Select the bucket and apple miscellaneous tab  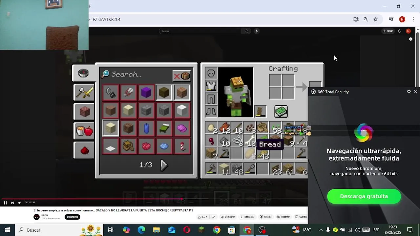tap(85, 131)
